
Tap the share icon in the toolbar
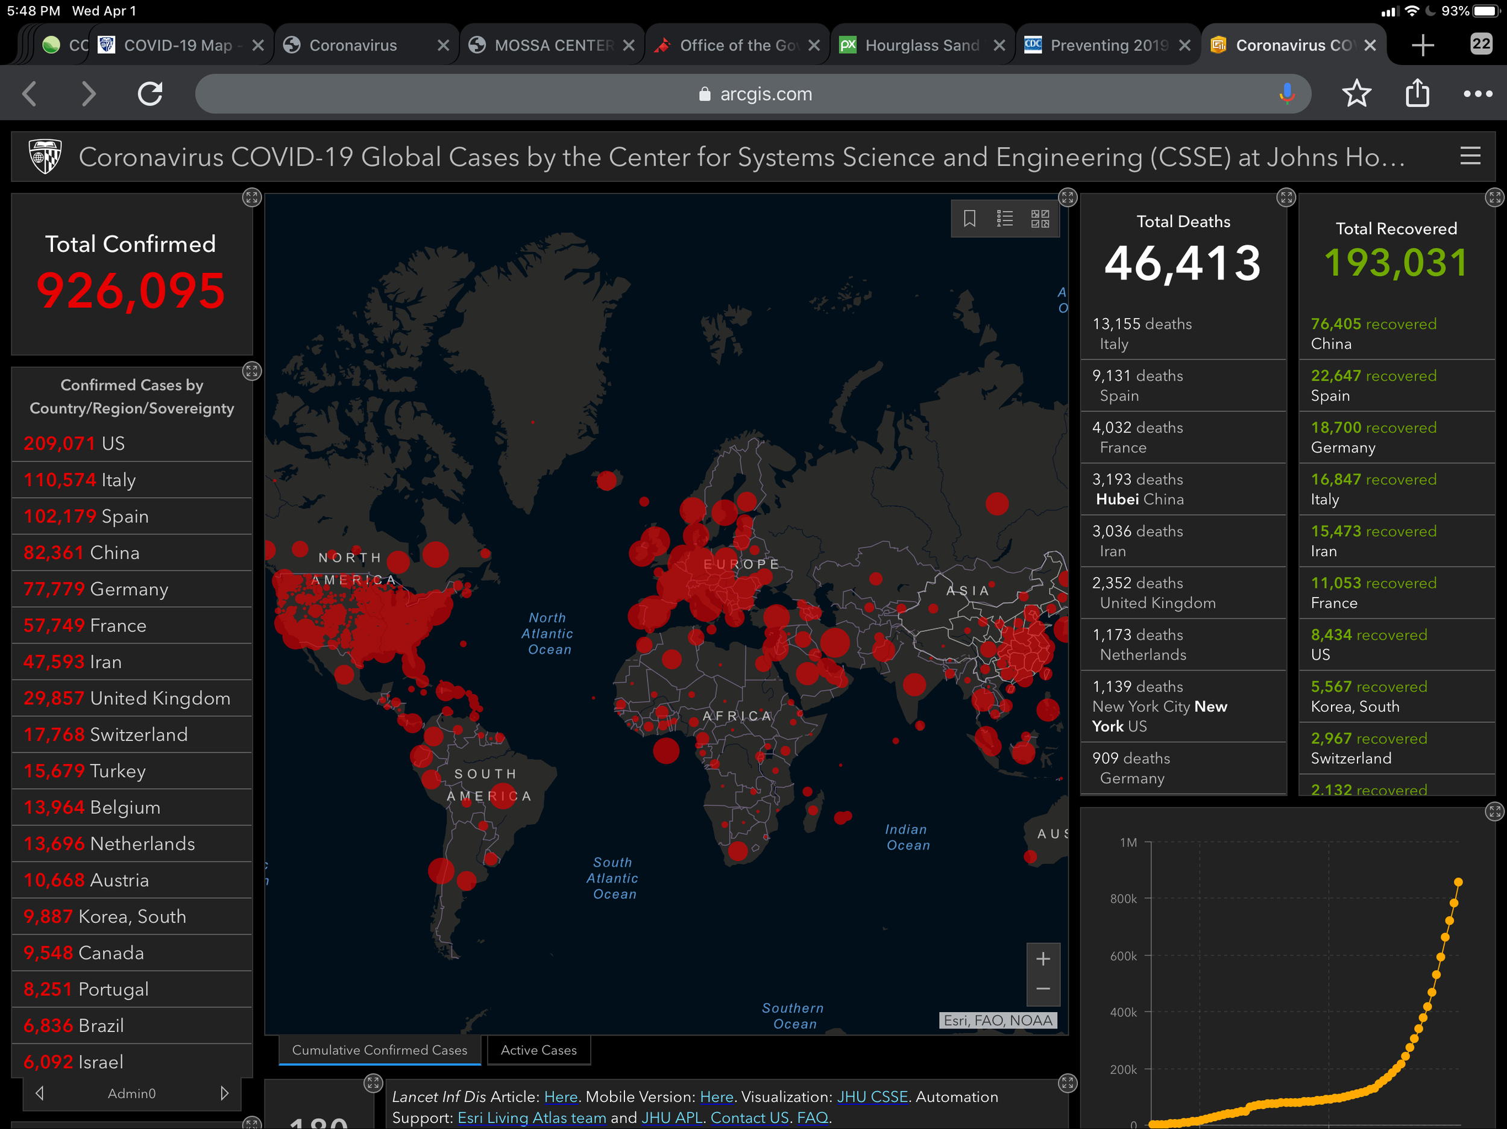[x=1417, y=94]
